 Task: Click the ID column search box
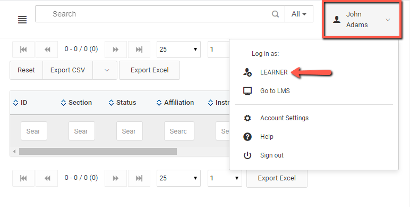(x=34, y=131)
